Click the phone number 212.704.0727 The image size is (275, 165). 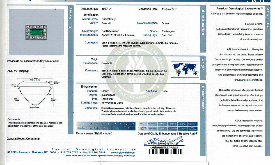click(x=69, y=152)
